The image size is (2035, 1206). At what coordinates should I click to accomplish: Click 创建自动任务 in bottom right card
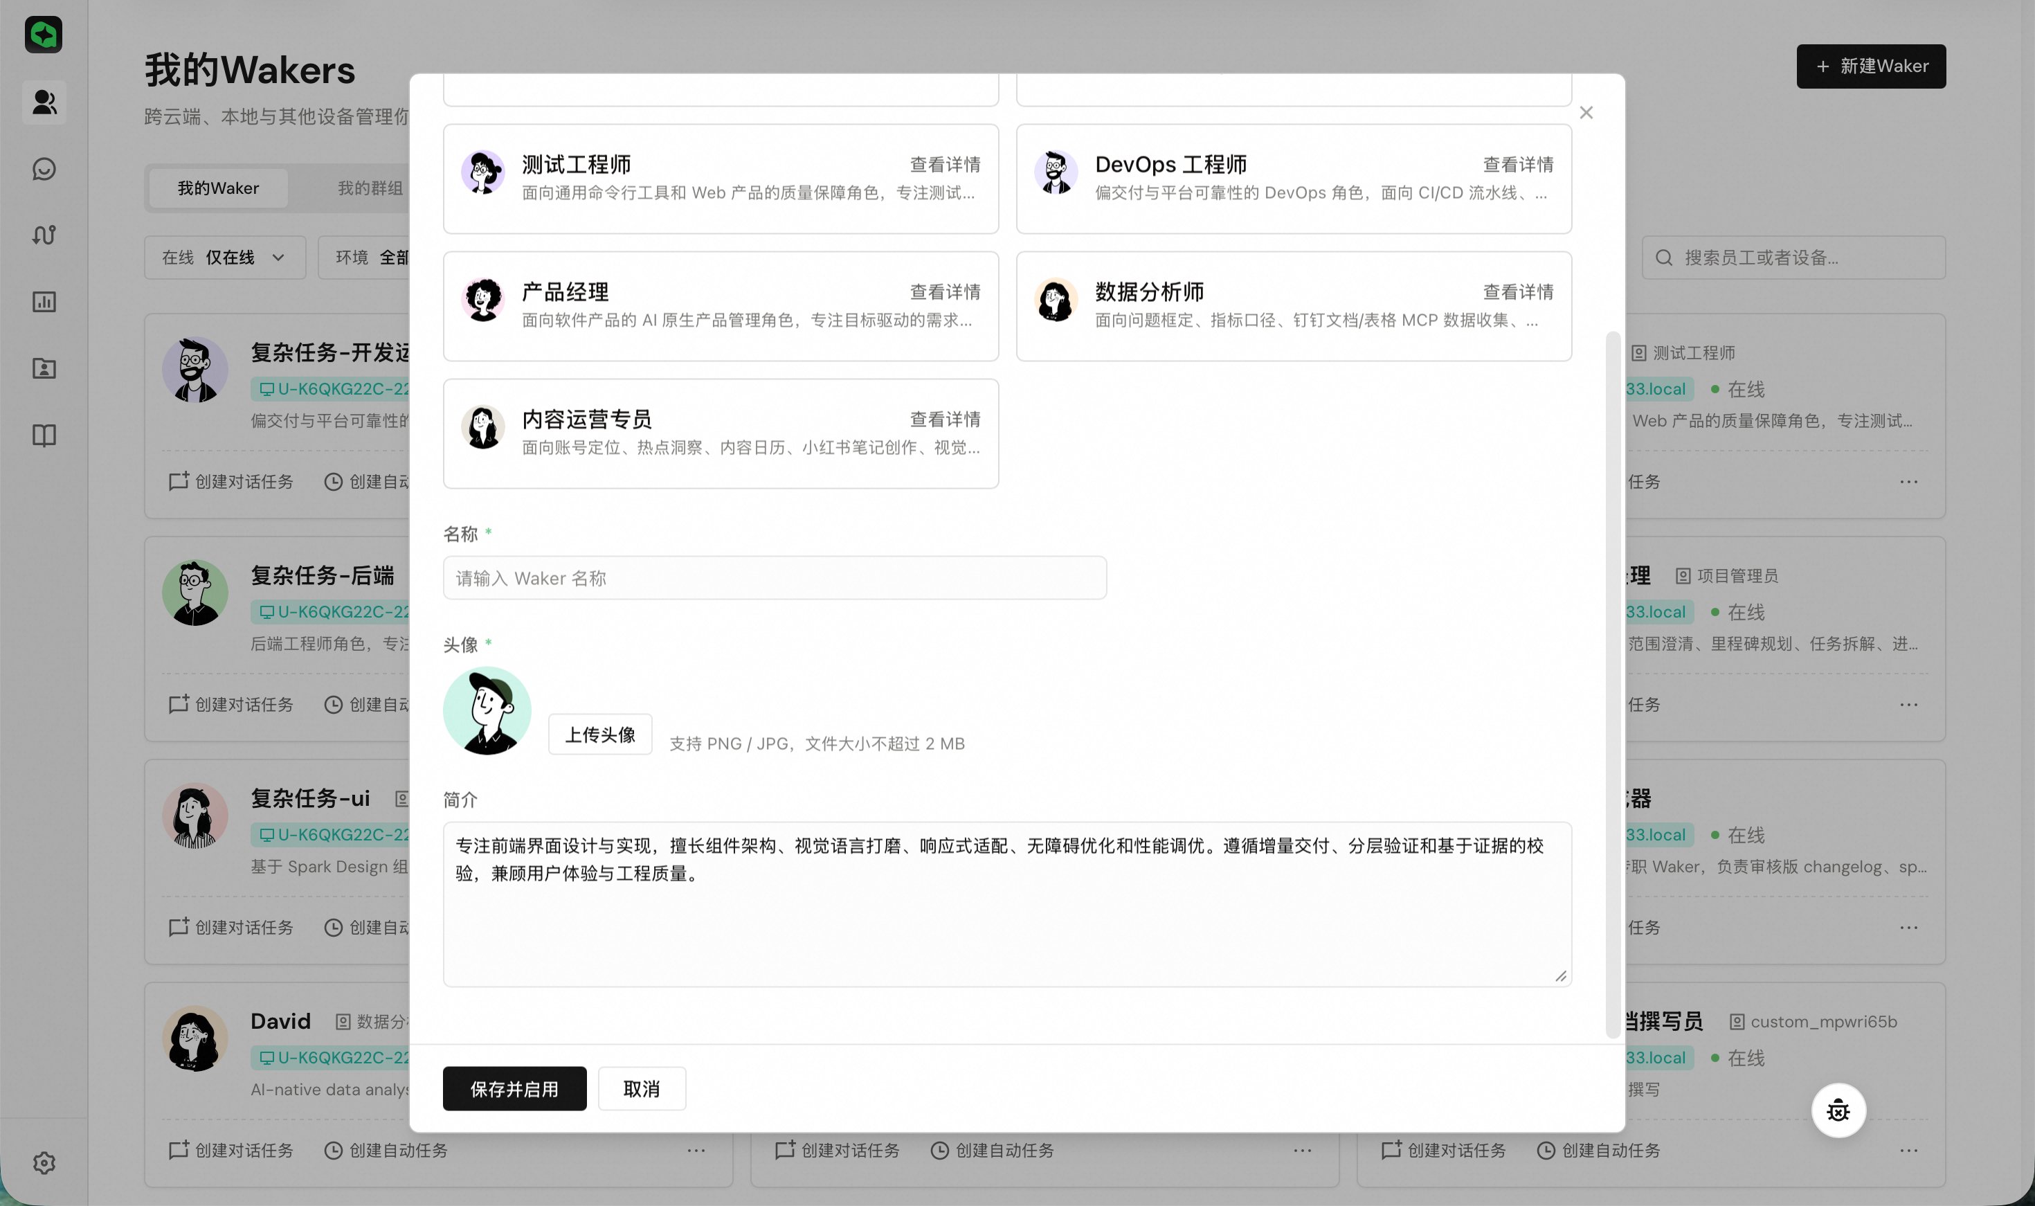1598,1151
